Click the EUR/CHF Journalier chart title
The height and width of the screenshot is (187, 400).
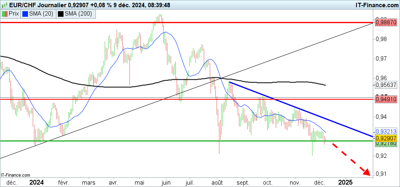pos(36,5)
